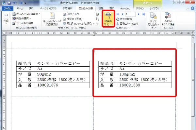This screenshot has height=130, width=196.
Task: Click the Redo icon
Action: (21, 3)
